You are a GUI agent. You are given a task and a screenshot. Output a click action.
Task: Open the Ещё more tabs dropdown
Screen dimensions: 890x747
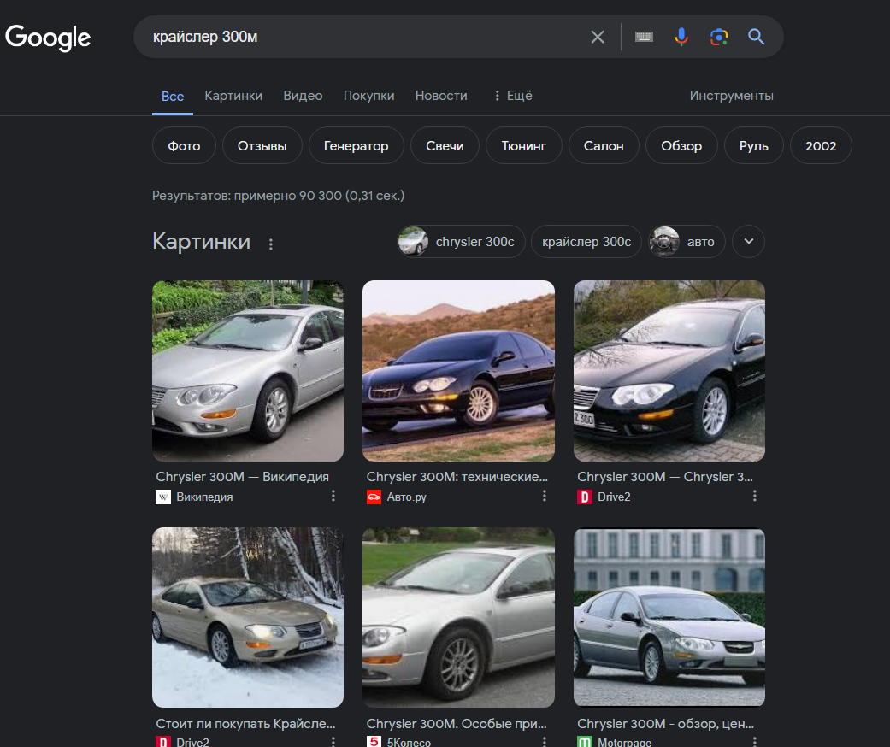[513, 96]
